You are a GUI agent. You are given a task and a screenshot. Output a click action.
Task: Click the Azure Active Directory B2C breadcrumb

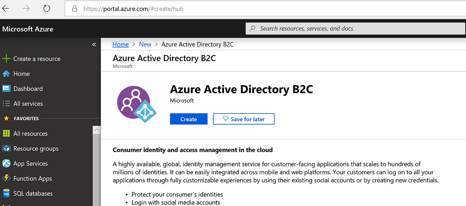[x=198, y=45]
